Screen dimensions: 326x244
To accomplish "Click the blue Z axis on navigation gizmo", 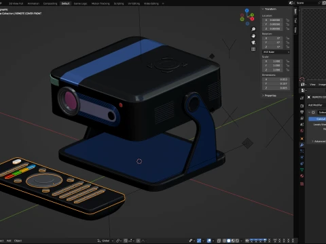I will pos(247,10).
